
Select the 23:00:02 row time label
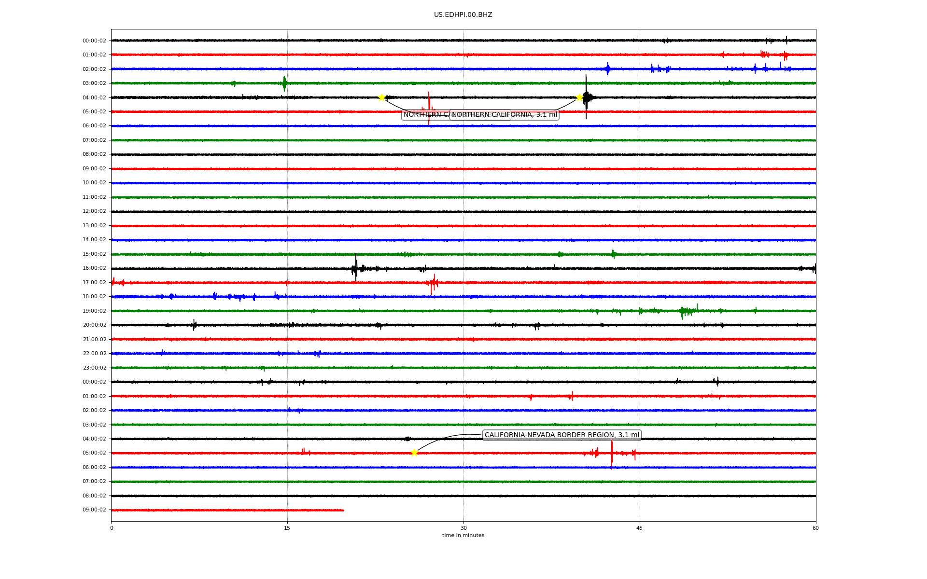pos(94,368)
